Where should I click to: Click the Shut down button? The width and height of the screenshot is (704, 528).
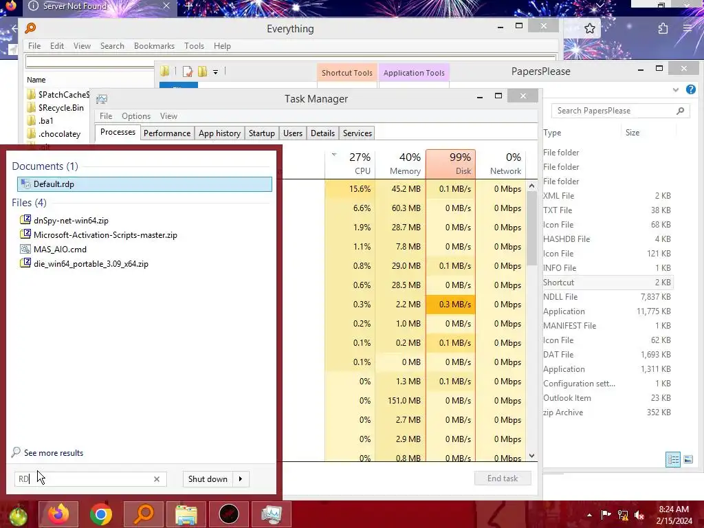[208, 479]
